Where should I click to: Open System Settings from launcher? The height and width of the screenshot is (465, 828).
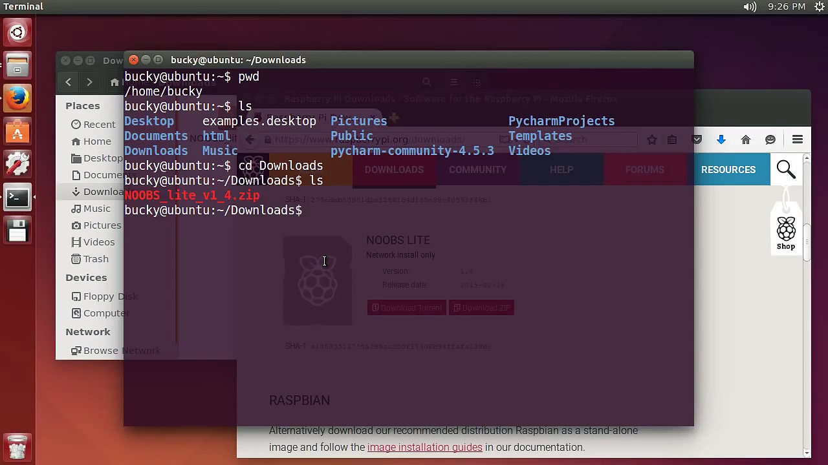coord(17,165)
